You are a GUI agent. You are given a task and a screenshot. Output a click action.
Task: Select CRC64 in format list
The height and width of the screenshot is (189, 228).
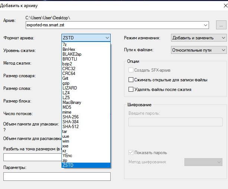pos(86,74)
